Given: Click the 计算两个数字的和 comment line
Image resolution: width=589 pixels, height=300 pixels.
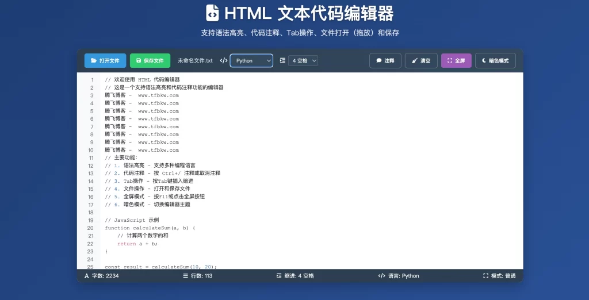Looking at the screenshot, I should (x=143, y=236).
